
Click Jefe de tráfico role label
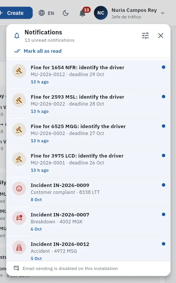126,17
